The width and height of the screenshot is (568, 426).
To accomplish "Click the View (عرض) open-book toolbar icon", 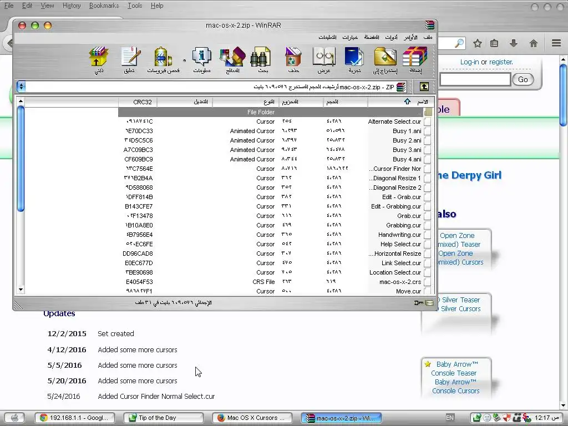I will point(324,60).
